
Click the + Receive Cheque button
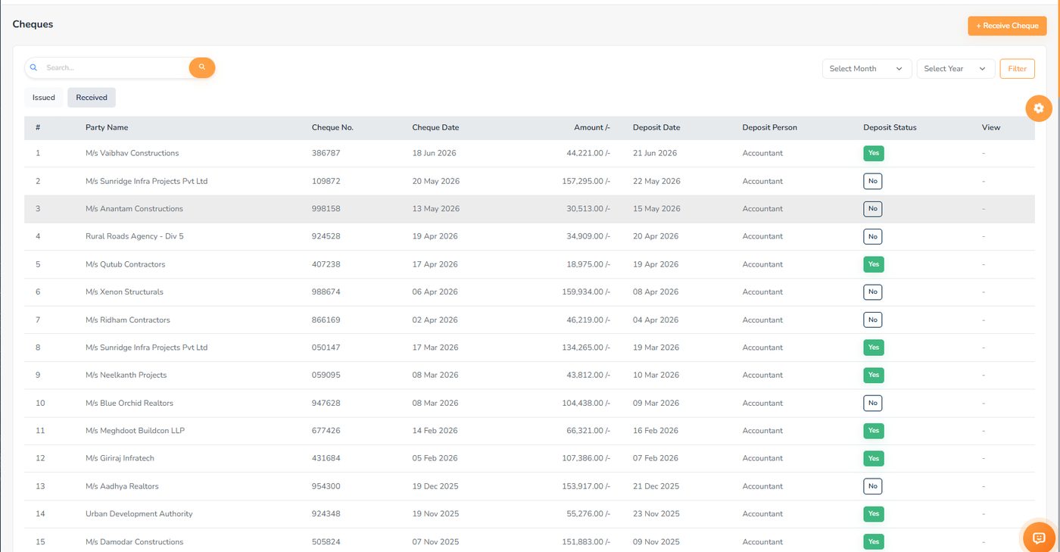point(1007,26)
